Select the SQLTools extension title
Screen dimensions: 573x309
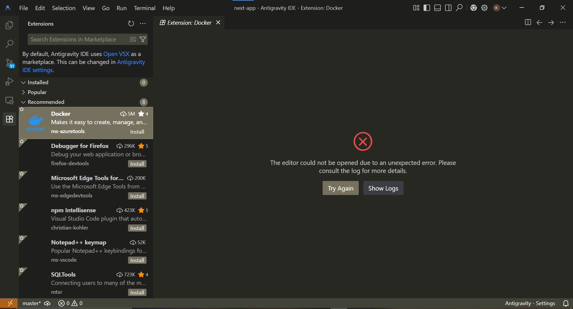[x=64, y=274]
